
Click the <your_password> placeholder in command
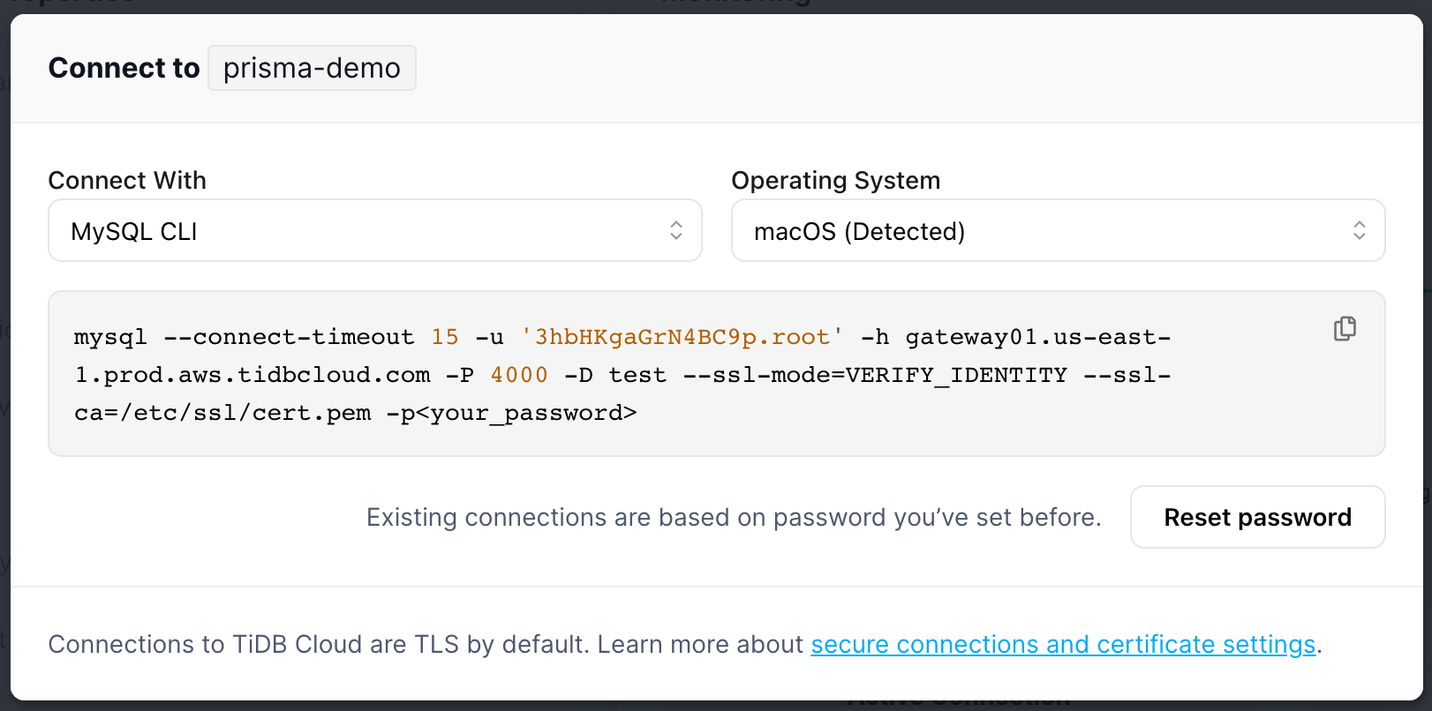[532, 413]
